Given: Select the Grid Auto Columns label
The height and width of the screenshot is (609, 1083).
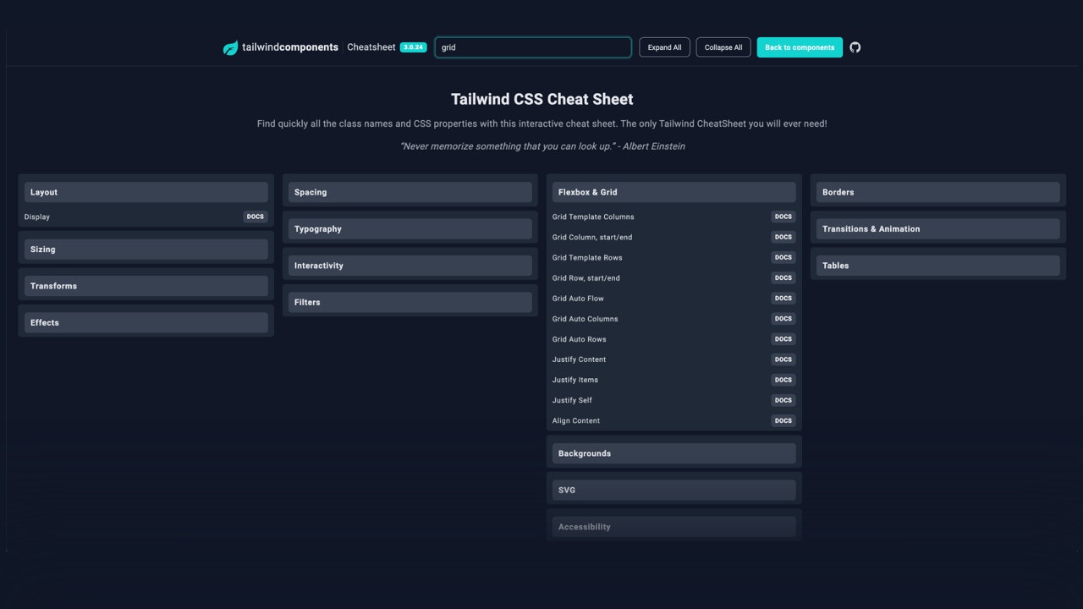Looking at the screenshot, I should pyautogui.click(x=585, y=319).
